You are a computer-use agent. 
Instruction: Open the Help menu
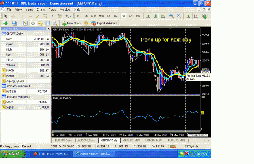click(x=78, y=10)
